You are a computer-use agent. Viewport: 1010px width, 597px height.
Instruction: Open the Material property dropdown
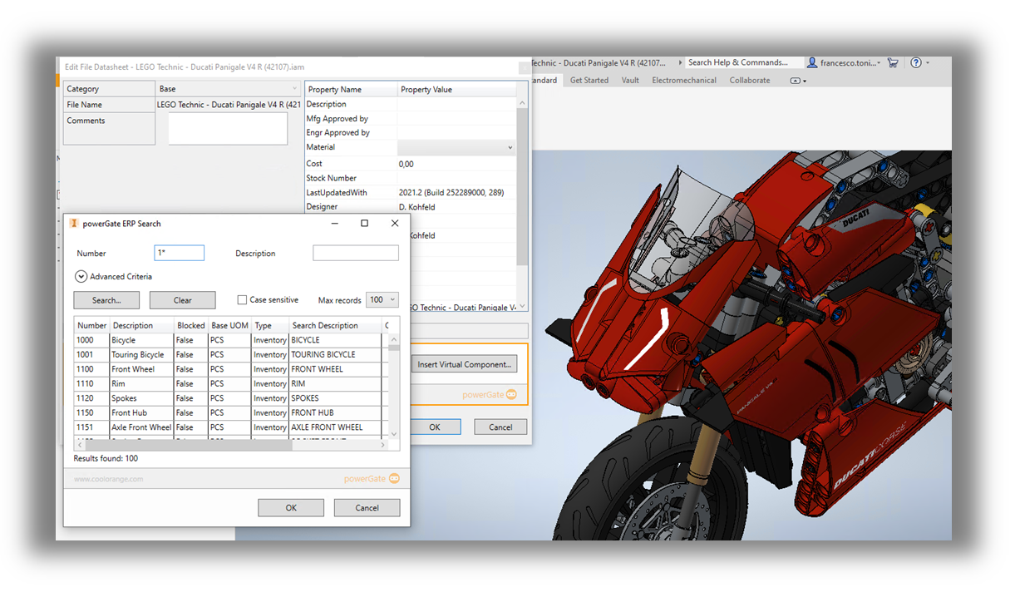[510, 148]
